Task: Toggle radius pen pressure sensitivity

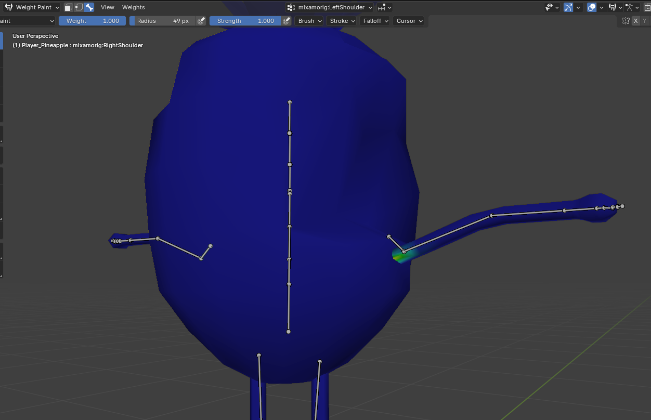Action: click(x=201, y=21)
